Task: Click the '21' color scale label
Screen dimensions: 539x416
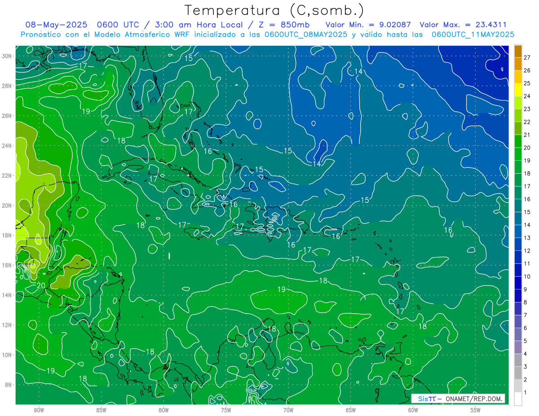Action: click(527, 135)
